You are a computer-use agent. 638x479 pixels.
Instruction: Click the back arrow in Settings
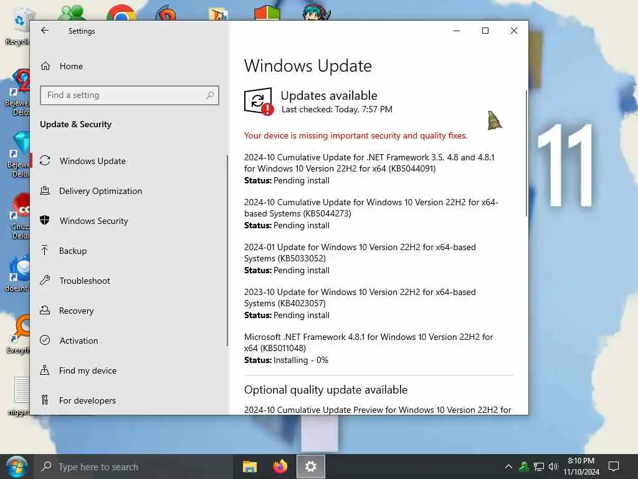45,31
